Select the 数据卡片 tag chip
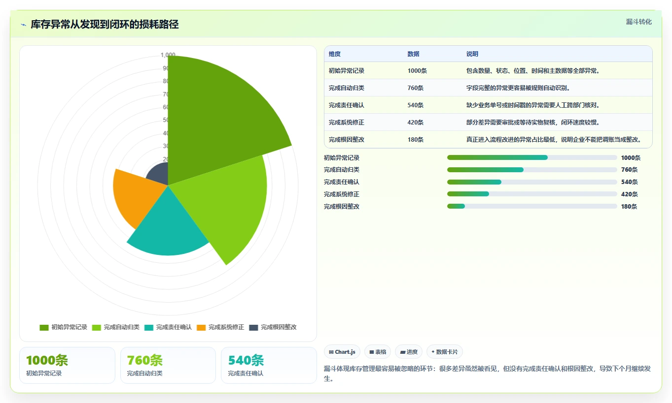Image resolution: width=672 pixels, height=403 pixels. click(x=445, y=352)
